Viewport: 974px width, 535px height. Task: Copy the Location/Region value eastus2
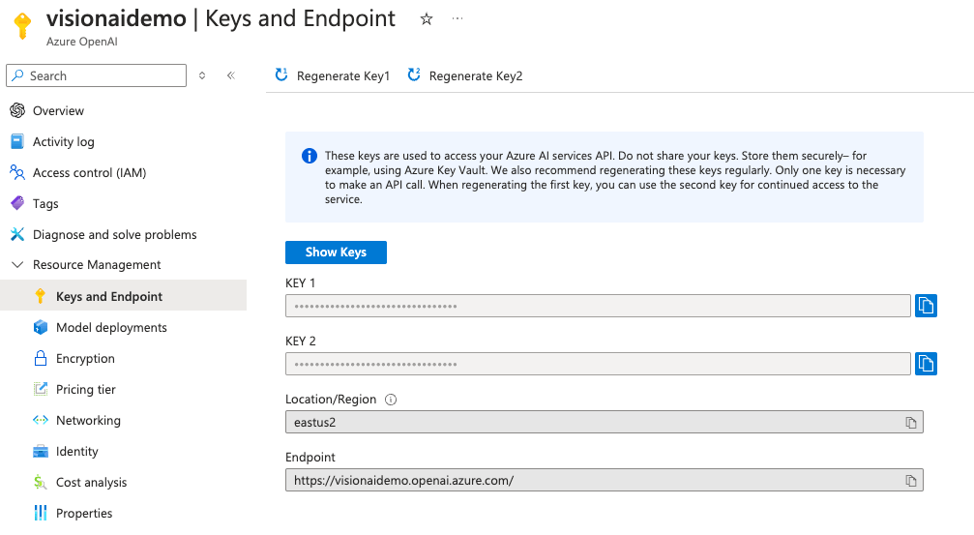click(x=910, y=423)
